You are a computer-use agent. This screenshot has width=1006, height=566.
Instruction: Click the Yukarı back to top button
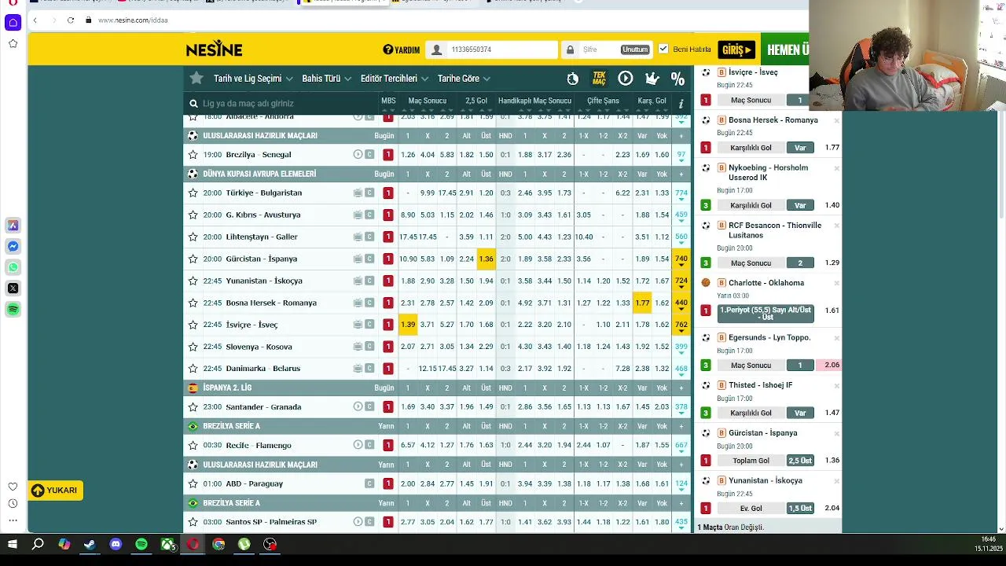[55, 491]
